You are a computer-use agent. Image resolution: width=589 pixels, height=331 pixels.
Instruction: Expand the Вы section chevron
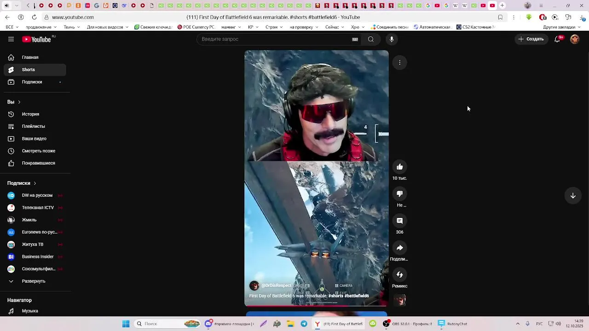19,102
